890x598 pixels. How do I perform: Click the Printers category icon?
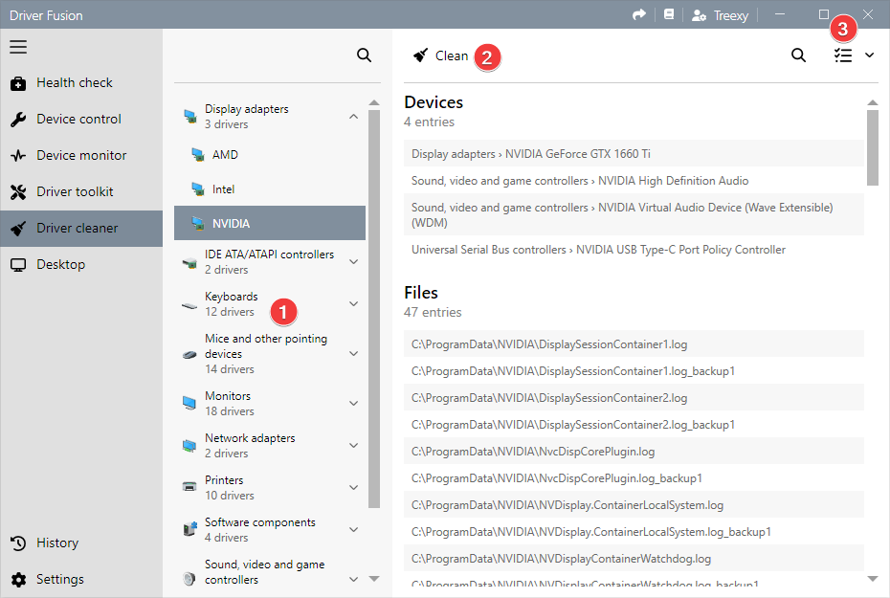(x=189, y=487)
